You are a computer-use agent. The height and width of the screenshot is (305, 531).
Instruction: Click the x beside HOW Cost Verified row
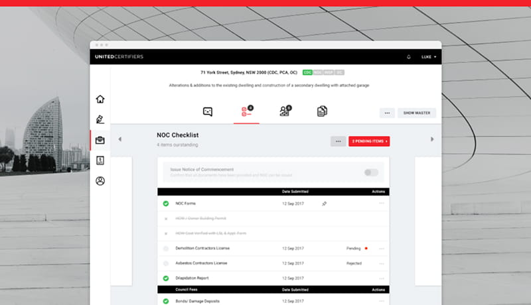pos(166,233)
